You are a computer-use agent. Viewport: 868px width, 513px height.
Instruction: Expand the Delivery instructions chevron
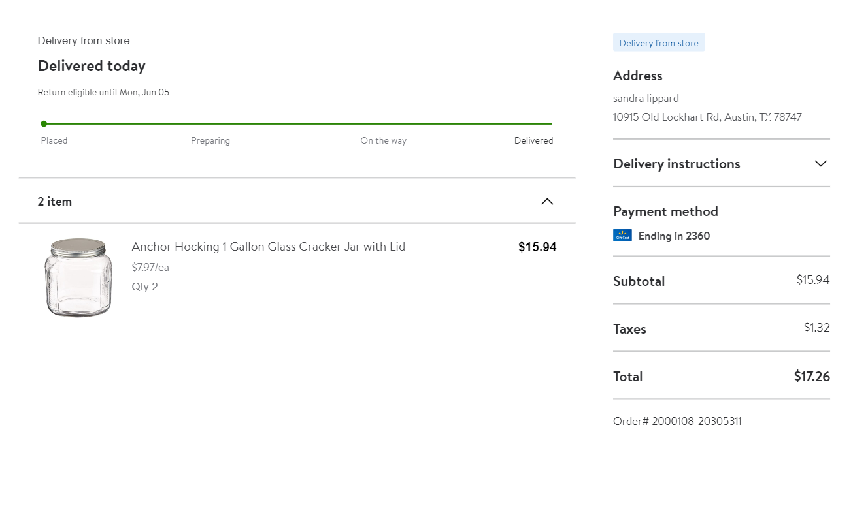[821, 164]
